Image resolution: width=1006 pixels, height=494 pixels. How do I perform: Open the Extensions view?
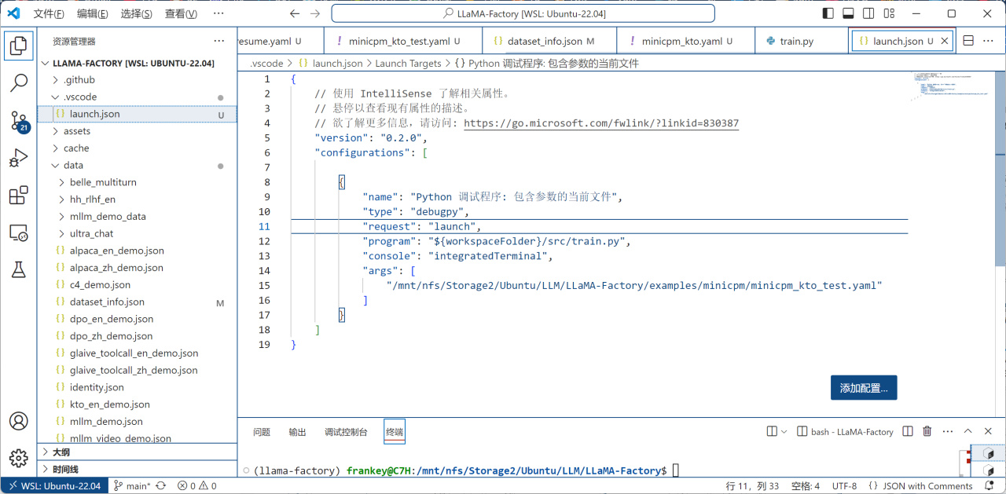[19, 196]
